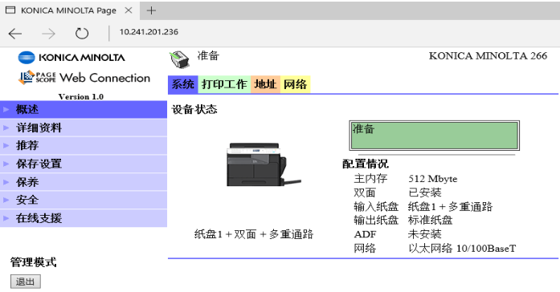Switch to the 打印工作 tab

tap(224, 84)
